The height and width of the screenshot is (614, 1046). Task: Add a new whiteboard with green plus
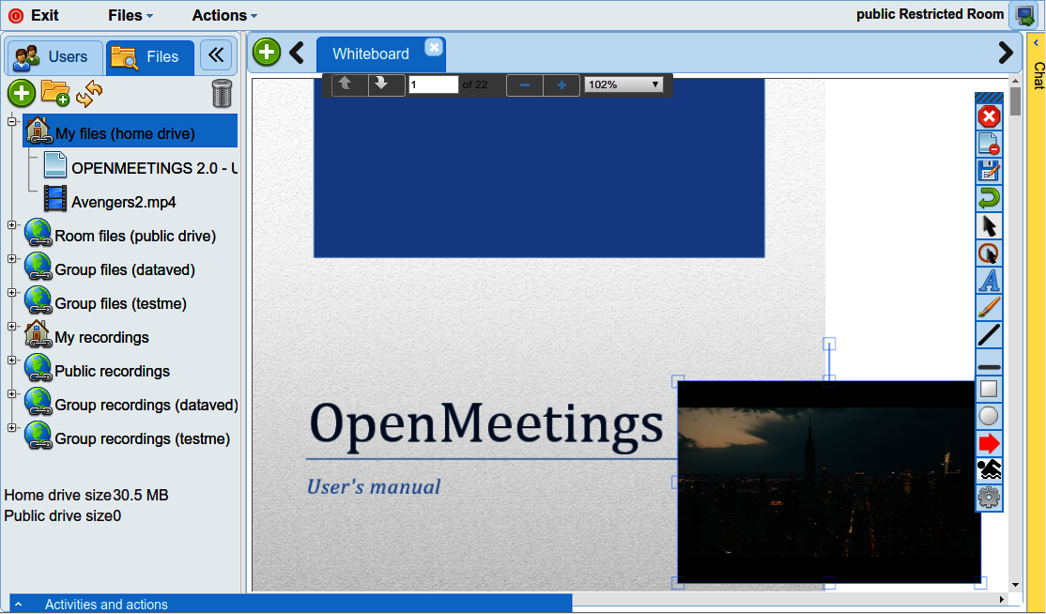point(266,52)
